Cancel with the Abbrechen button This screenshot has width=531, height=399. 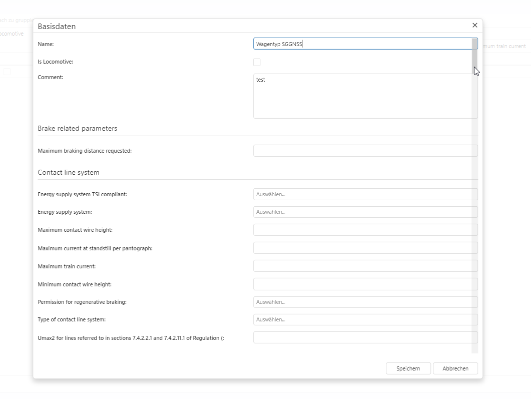tap(455, 368)
